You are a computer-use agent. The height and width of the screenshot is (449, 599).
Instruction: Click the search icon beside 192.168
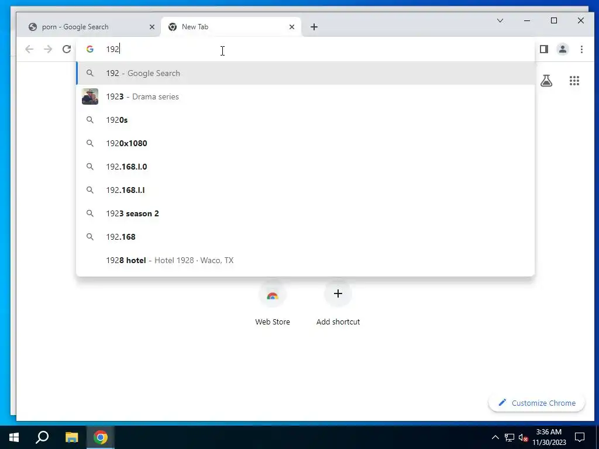[89, 237]
